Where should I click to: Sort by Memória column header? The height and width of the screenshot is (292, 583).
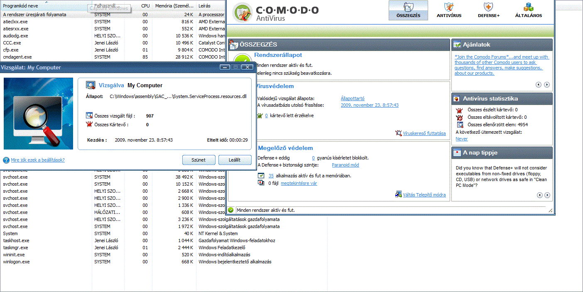(174, 6)
